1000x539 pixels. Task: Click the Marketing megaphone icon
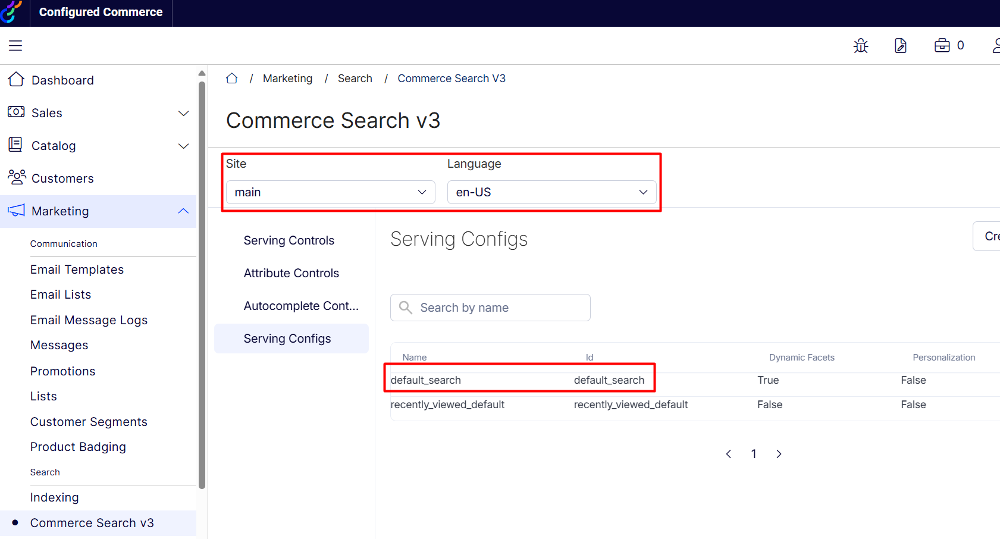tap(16, 211)
